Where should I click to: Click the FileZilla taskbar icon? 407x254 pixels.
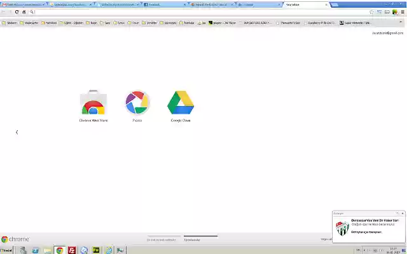click(x=72, y=250)
